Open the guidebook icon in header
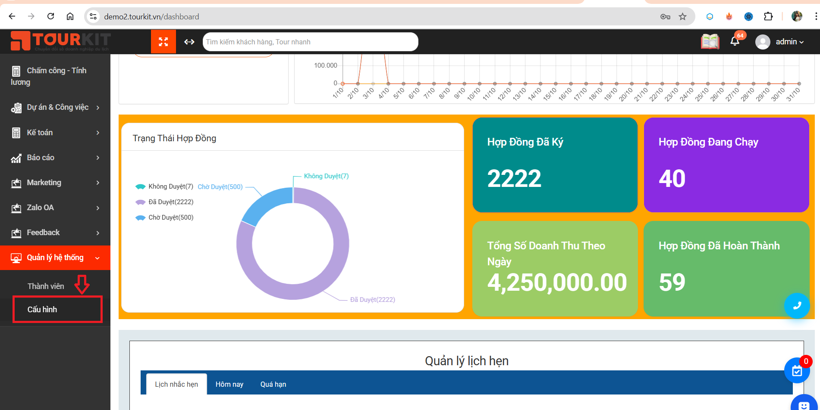820x410 pixels. pos(710,42)
